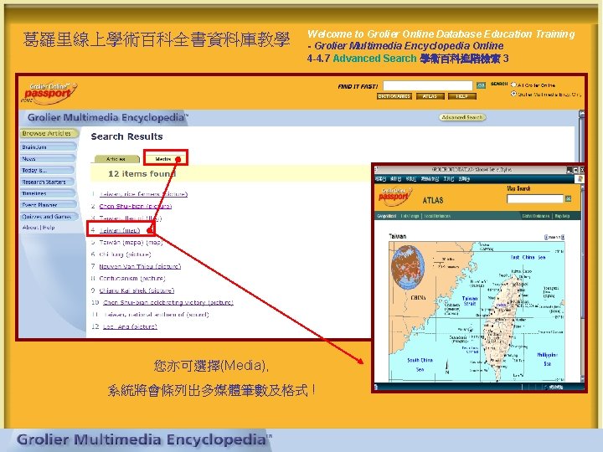The height and width of the screenshot is (452, 603).
Task: Click the About link in sidebar
Action: [30, 227]
